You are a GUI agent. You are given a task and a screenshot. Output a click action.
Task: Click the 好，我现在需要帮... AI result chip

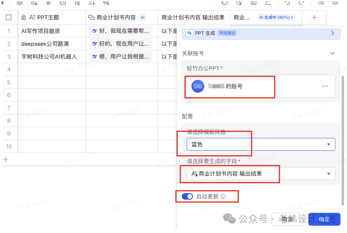tap(121, 31)
